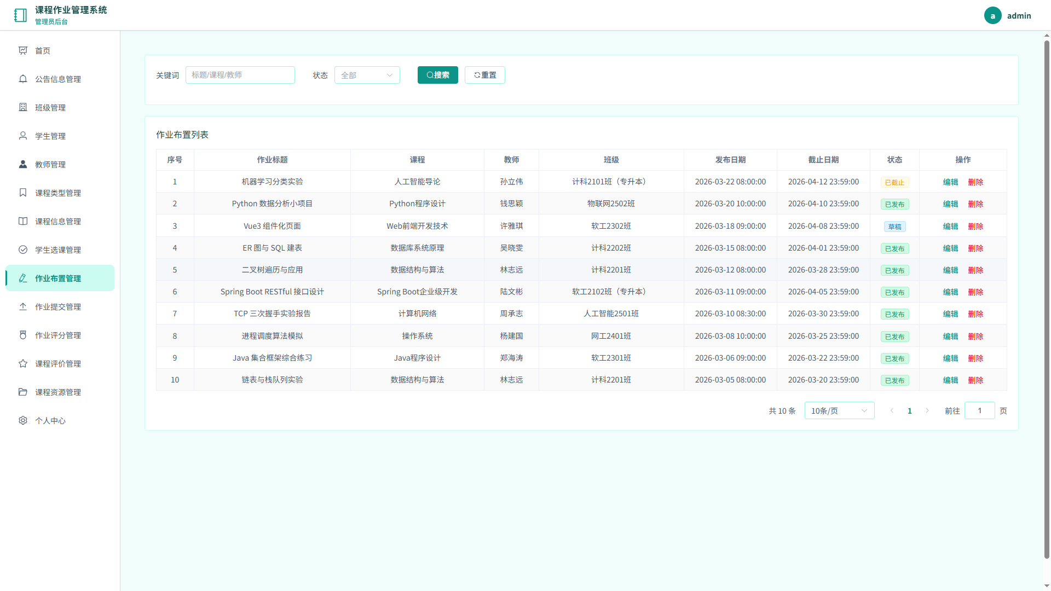Click the building icon for class management
This screenshot has width=1051, height=591.
[x=23, y=107]
